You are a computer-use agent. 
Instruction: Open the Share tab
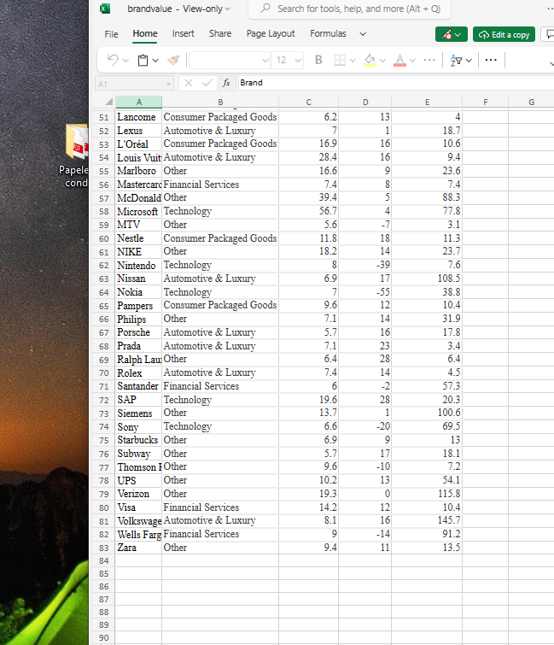coord(220,33)
